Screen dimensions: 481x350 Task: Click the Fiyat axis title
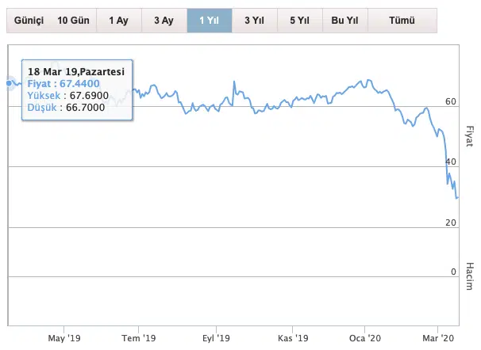click(469, 135)
